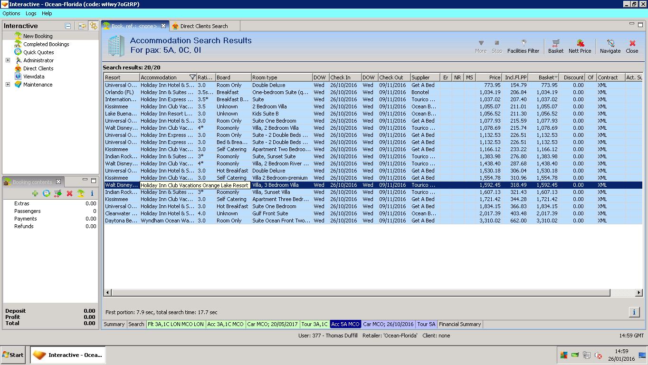Image resolution: width=648 pixels, height=365 pixels.
Task: Open the Financial Summary tab
Action: coord(460,324)
